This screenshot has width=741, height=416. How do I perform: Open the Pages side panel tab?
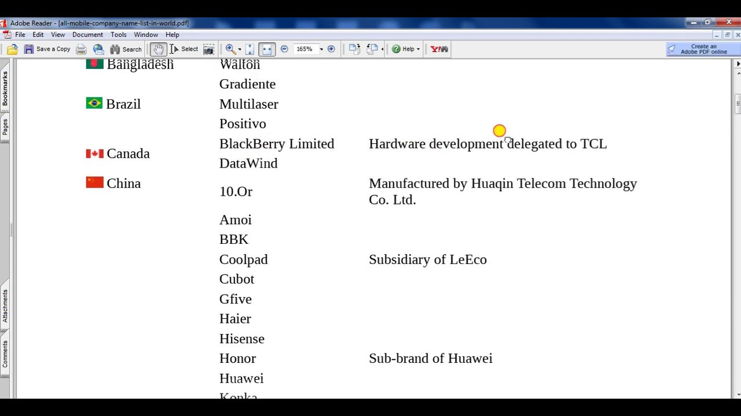pos(5,127)
